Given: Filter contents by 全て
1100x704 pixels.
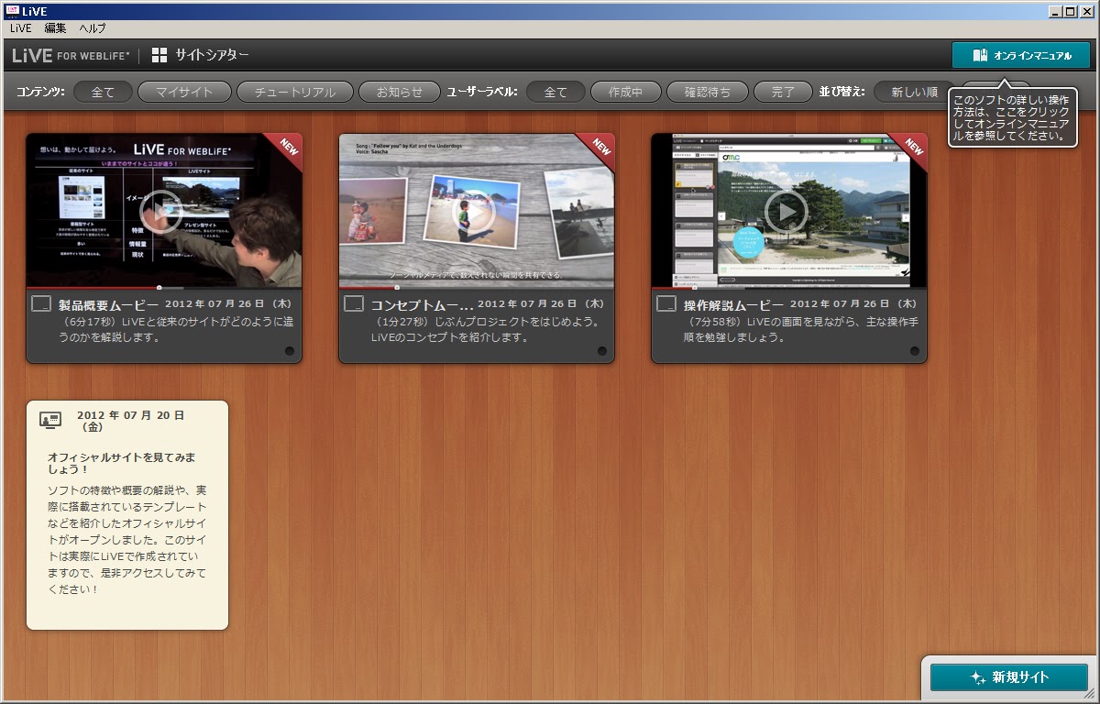Looking at the screenshot, I should 103,92.
